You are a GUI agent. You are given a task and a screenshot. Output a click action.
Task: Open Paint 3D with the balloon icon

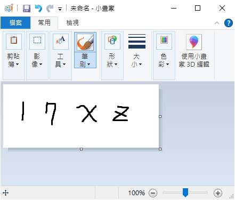point(194,42)
